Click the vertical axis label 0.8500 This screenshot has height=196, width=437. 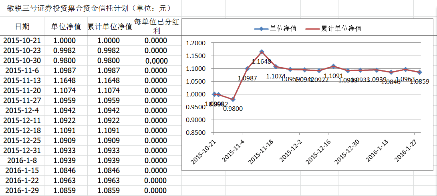click(196, 133)
